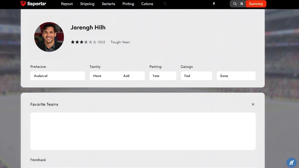Close the Favorite Teams panel
Screen dimensions: 299x168
click(x=253, y=104)
